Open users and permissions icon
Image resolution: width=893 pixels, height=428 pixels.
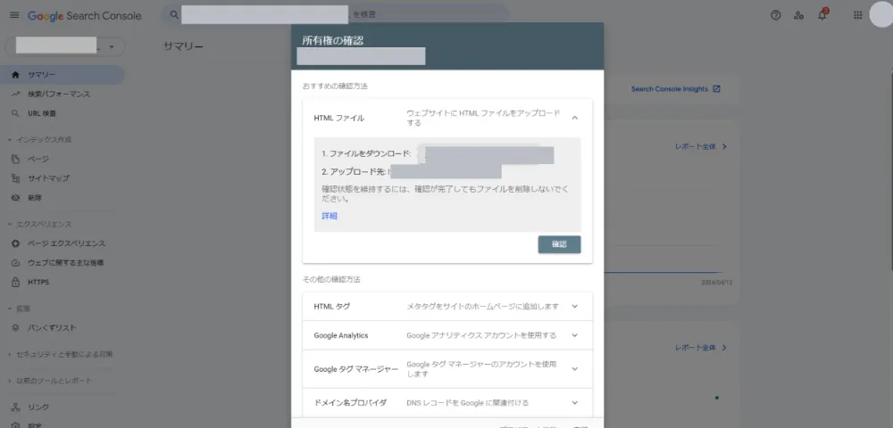[x=799, y=15]
